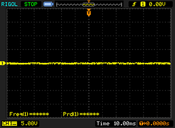Click the CH1 DC coupling symbol

[x=14, y=123]
